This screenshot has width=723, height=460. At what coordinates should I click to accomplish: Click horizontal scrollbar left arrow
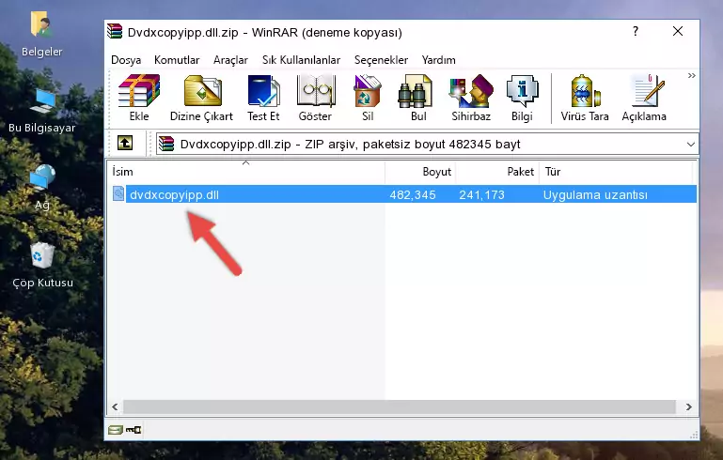[115, 407]
